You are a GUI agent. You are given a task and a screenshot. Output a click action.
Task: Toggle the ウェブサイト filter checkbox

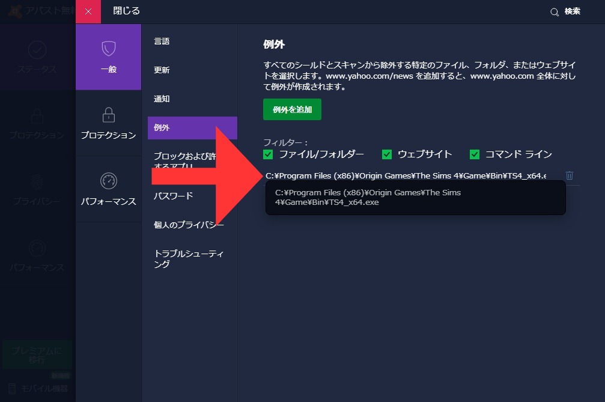pyautogui.click(x=387, y=154)
